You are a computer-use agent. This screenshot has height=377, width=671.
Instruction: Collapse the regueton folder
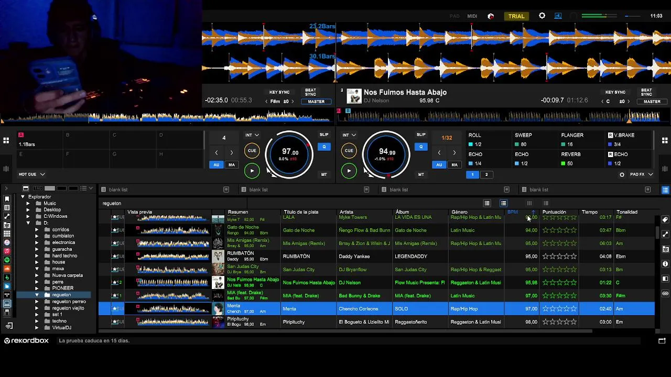pyautogui.click(x=37, y=295)
